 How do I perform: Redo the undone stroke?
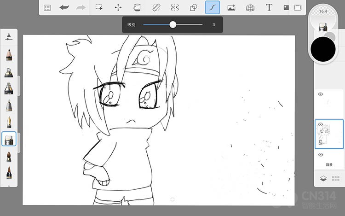81,8
